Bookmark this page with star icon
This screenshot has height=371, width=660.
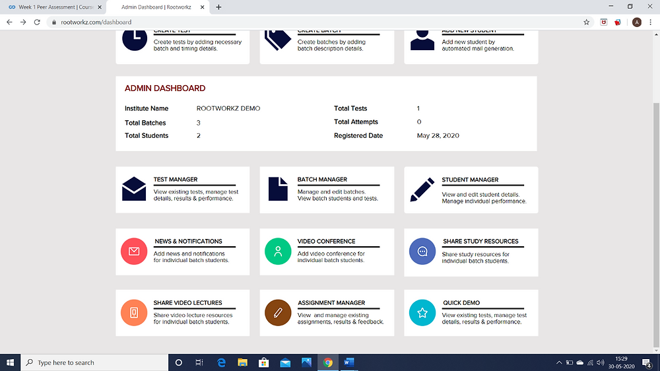point(586,22)
